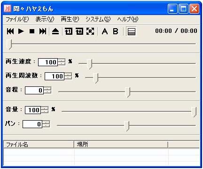Skip to the next track
Screen dimensions: 203x169
pos(43,31)
